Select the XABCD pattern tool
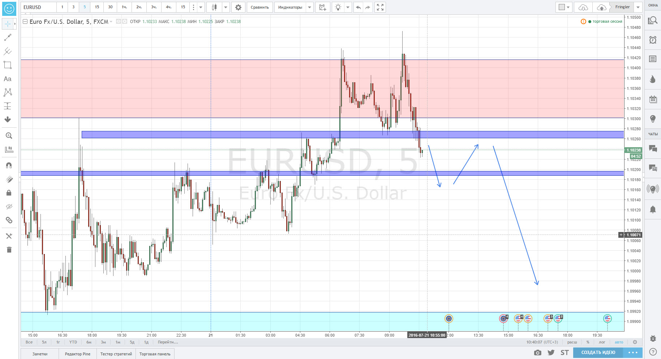 tap(8, 92)
